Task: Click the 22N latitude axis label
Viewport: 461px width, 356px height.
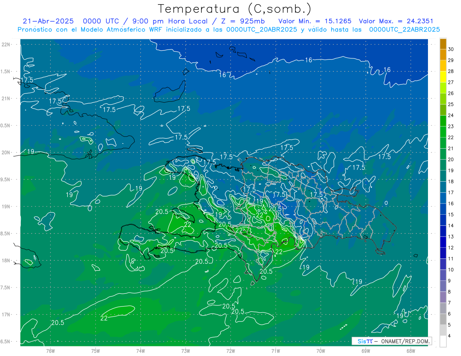Action: click(x=6, y=44)
